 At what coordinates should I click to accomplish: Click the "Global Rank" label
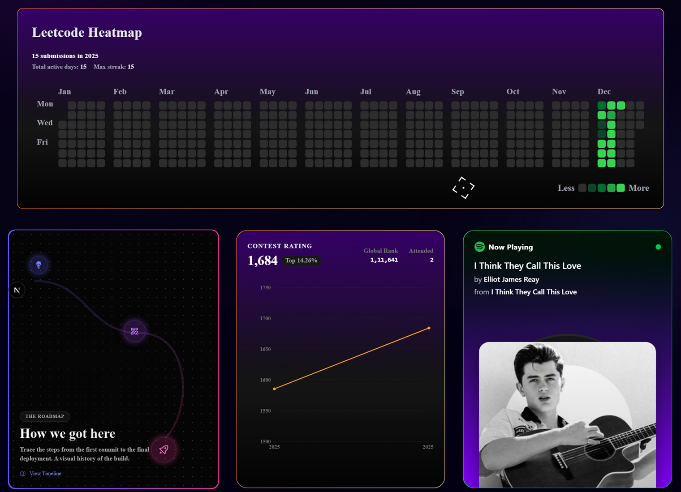381,251
